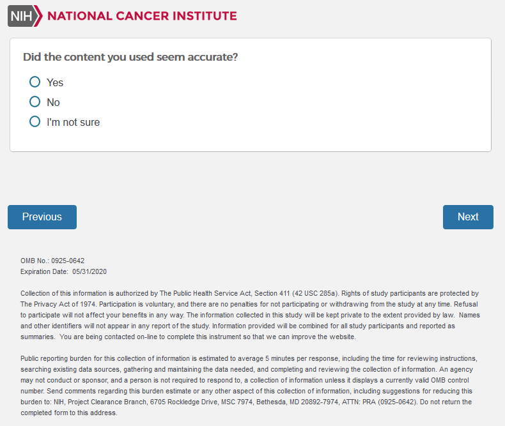Go back with the Previous button
Screen dimensions: 505x426
[42, 217]
